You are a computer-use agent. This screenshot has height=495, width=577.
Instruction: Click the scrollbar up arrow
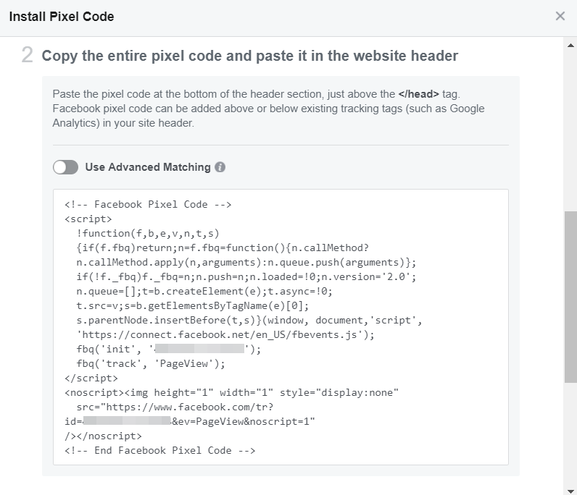pos(570,46)
